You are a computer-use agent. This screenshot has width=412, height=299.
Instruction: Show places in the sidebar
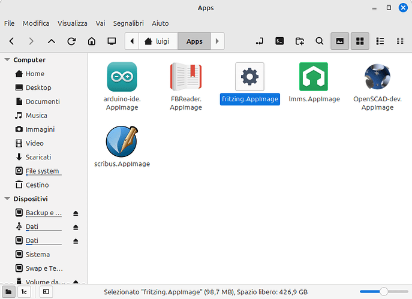tap(8, 292)
